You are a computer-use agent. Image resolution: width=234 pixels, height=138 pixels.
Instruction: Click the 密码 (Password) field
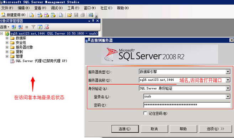(x=187, y=105)
